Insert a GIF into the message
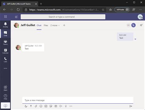 click(x=46, y=106)
